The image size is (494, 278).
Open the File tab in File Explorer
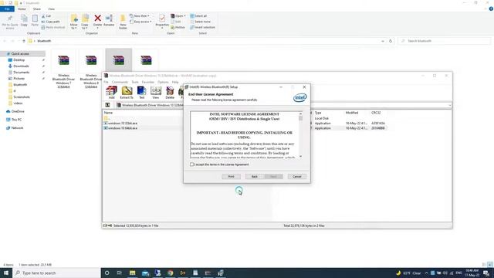click(7, 8)
